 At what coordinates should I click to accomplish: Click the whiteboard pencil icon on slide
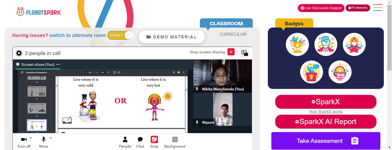[67, 120]
